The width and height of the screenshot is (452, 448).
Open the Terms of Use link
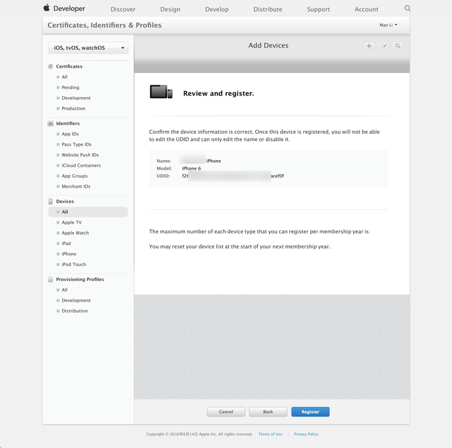(271, 434)
